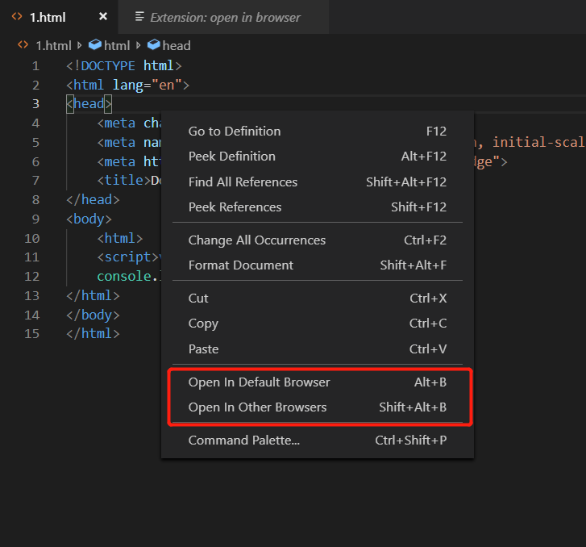Click the html breadcrumb cube icon

pos(95,46)
